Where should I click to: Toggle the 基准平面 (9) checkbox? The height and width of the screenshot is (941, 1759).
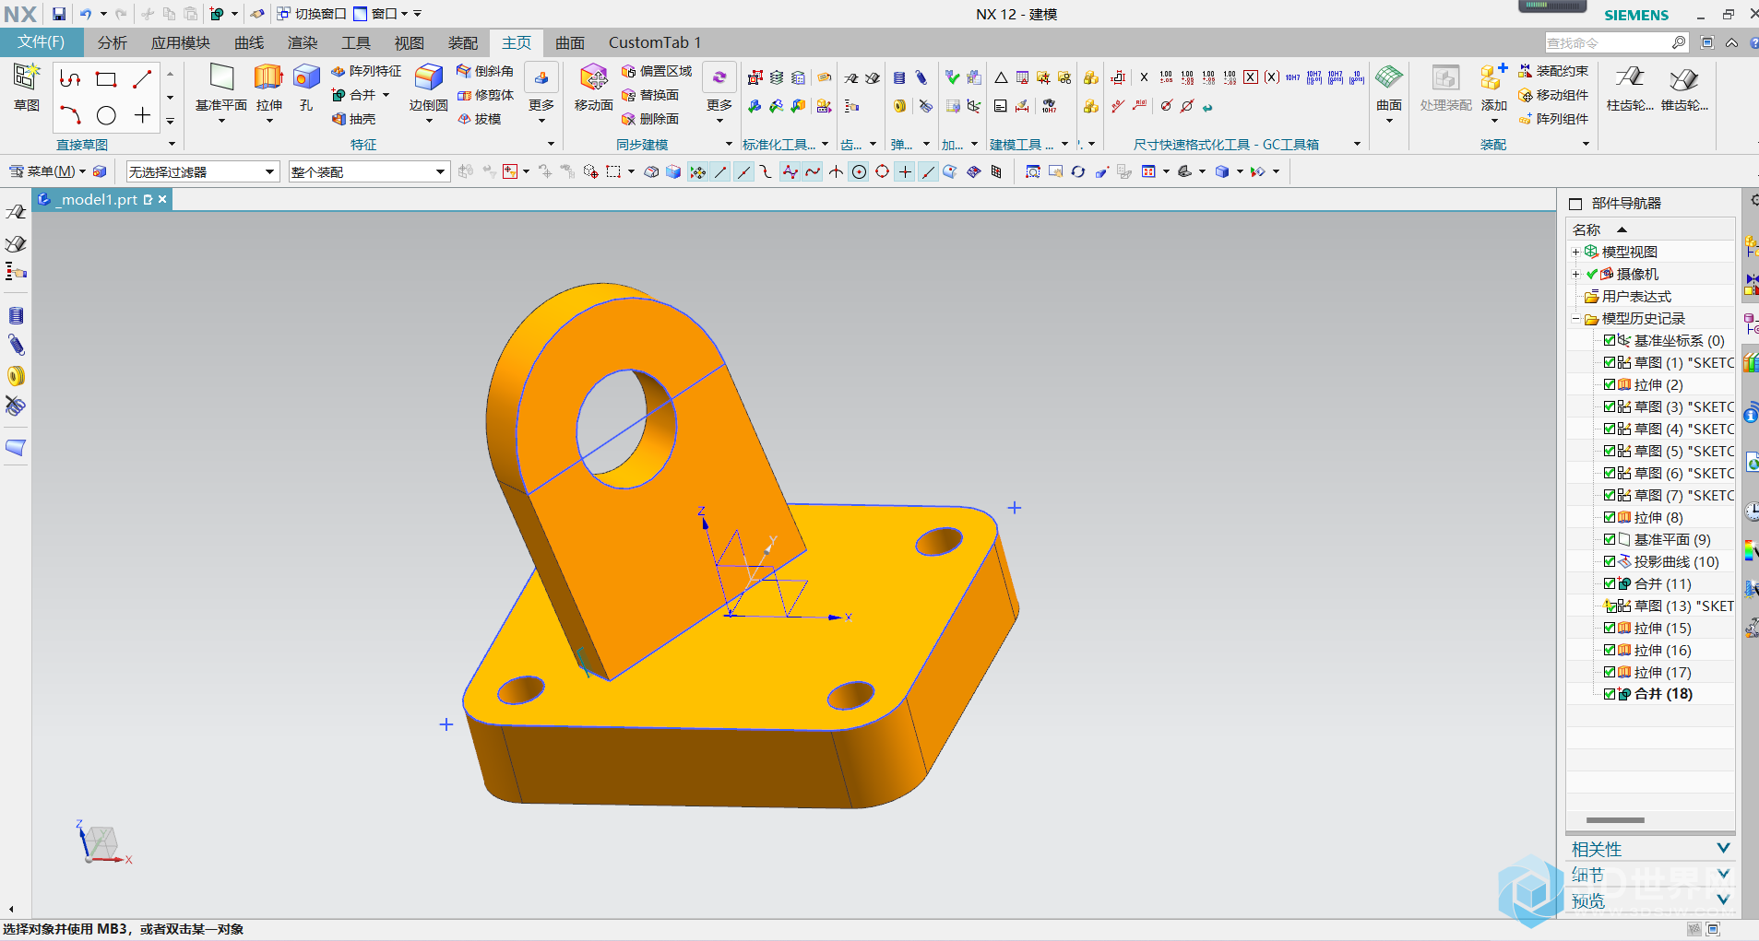(x=1610, y=539)
